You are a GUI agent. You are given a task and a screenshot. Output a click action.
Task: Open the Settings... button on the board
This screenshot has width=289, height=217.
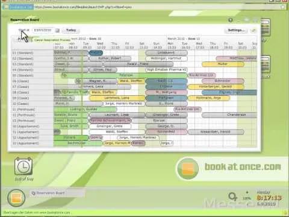point(236,30)
